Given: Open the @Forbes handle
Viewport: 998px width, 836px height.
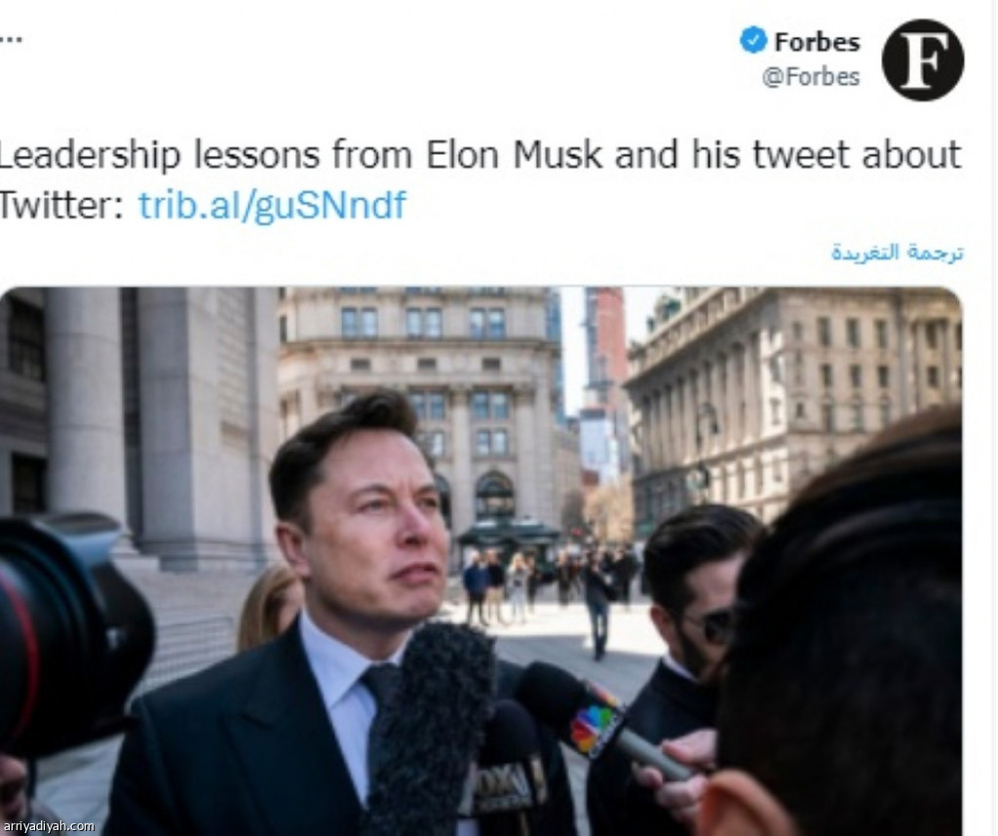Looking at the screenshot, I should click(810, 77).
